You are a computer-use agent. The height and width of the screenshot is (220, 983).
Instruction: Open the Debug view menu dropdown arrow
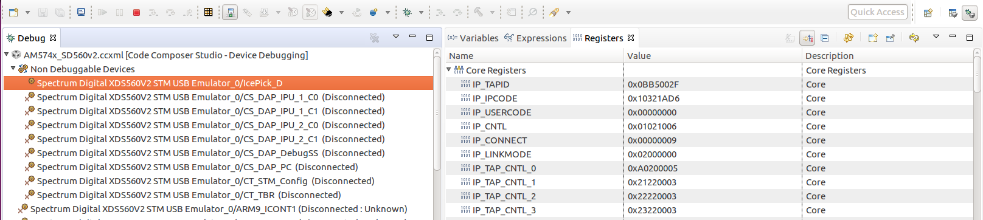395,37
